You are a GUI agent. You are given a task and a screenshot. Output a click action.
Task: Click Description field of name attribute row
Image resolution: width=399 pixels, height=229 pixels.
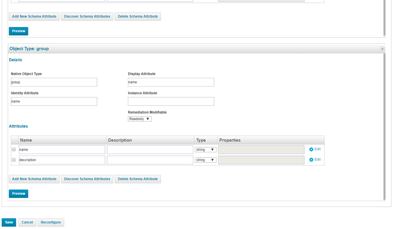point(150,150)
